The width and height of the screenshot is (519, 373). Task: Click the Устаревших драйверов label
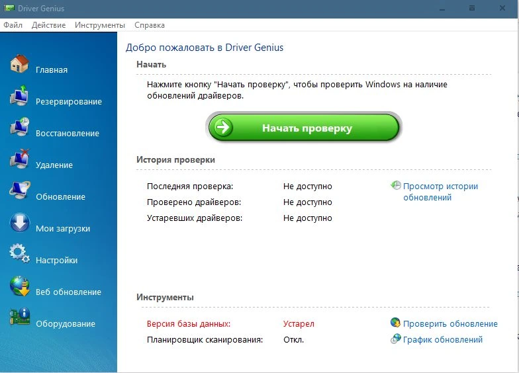(195, 218)
